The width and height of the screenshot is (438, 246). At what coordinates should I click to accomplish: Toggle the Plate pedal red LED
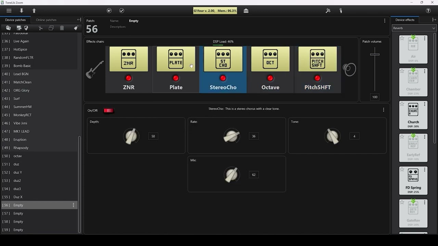click(176, 78)
